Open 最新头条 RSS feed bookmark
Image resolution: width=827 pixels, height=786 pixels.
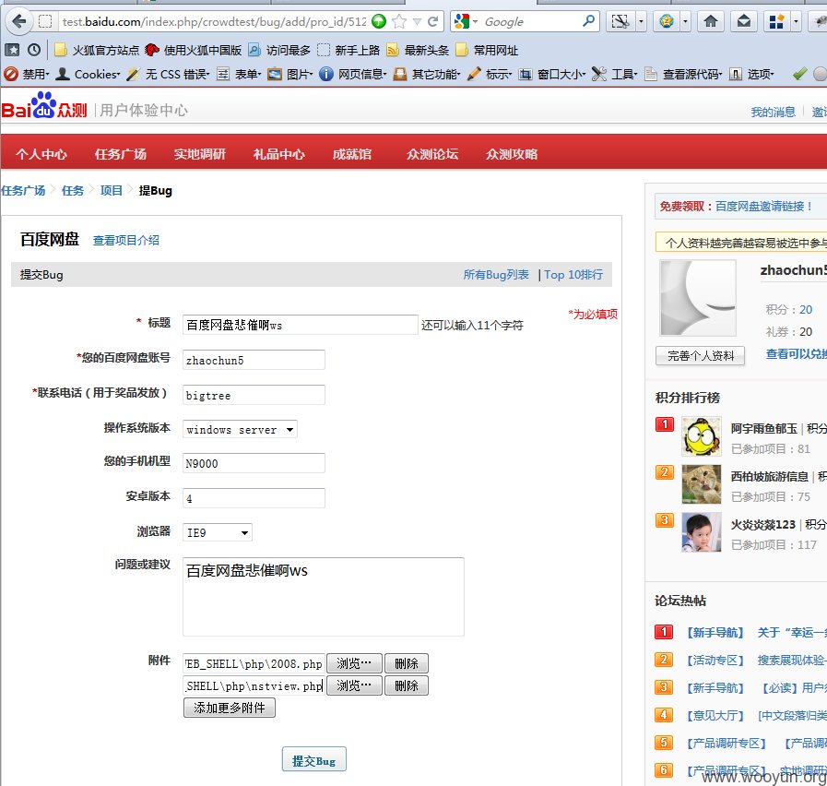point(418,50)
